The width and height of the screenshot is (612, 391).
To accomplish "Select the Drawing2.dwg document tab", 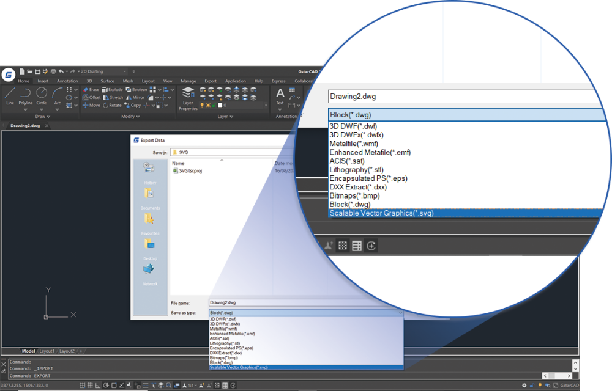I will (x=25, y=126).
